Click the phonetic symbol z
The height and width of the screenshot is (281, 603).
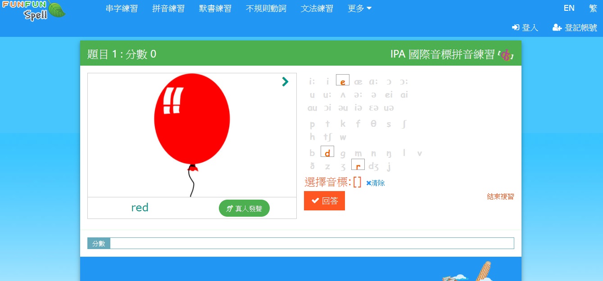(x=327, y=167)
